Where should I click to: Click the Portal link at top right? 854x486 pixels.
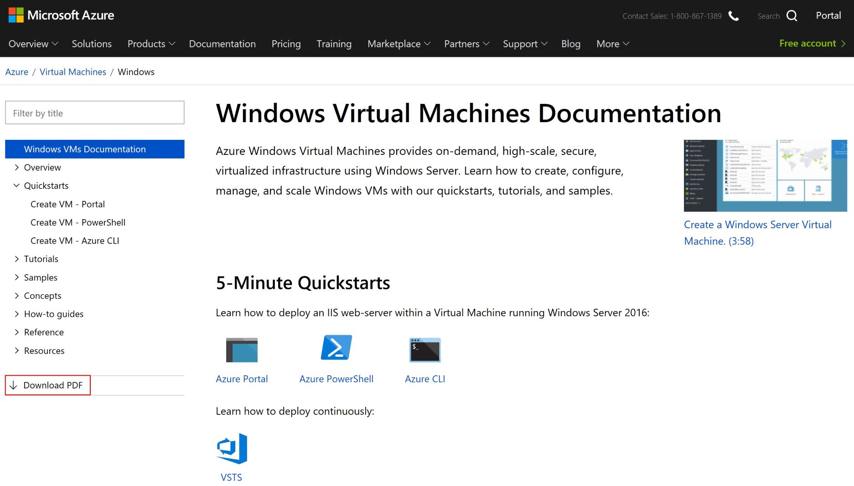pos(828,15)
